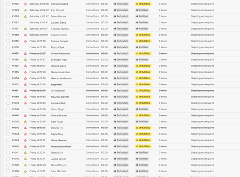Click customer name Sam Patel
The image size is (240, 177).
coord(57,122)
